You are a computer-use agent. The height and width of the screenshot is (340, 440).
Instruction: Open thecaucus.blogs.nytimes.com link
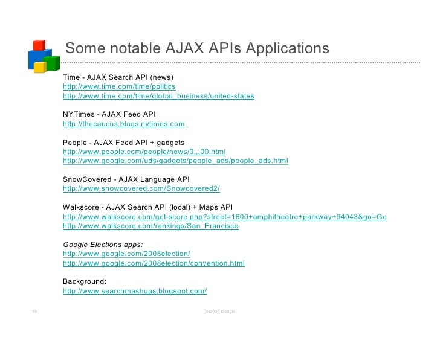[124, 124]
